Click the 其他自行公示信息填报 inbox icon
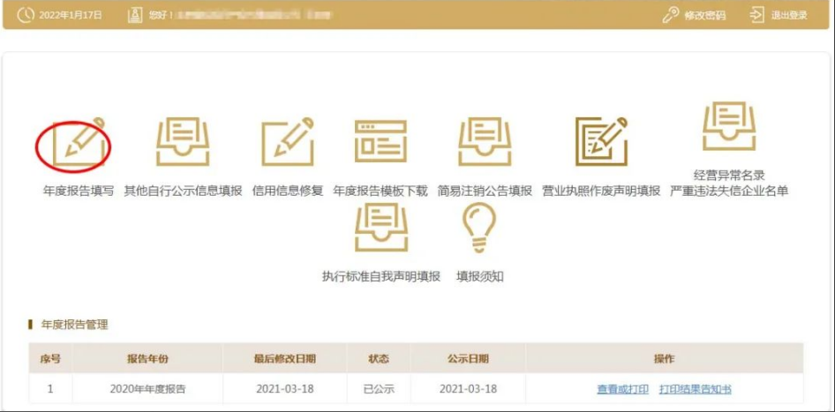This screenshot has width=835, height=412. pyautogui.click(x=183, y=143)
